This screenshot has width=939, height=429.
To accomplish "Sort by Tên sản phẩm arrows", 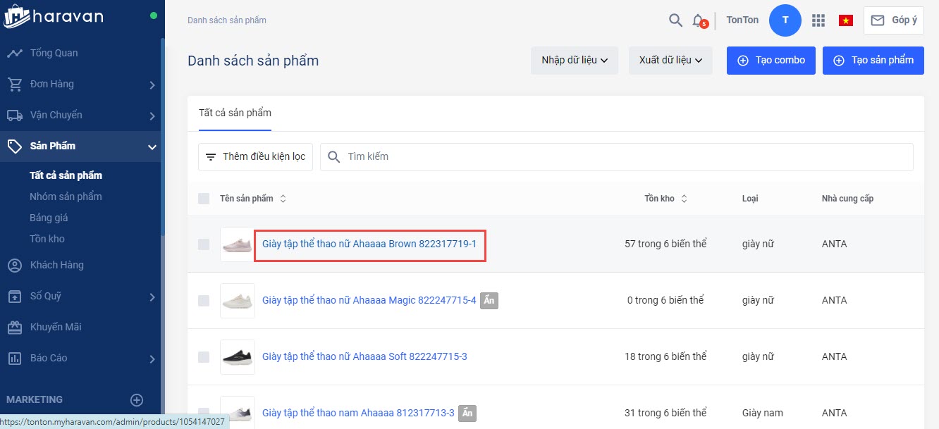I will [x=283, y=199].
